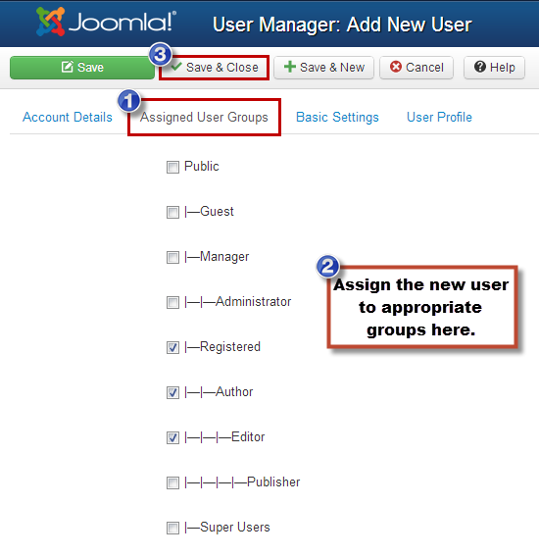
Task: Select the Assigned User Groups tab
Action: pos(204,118)
